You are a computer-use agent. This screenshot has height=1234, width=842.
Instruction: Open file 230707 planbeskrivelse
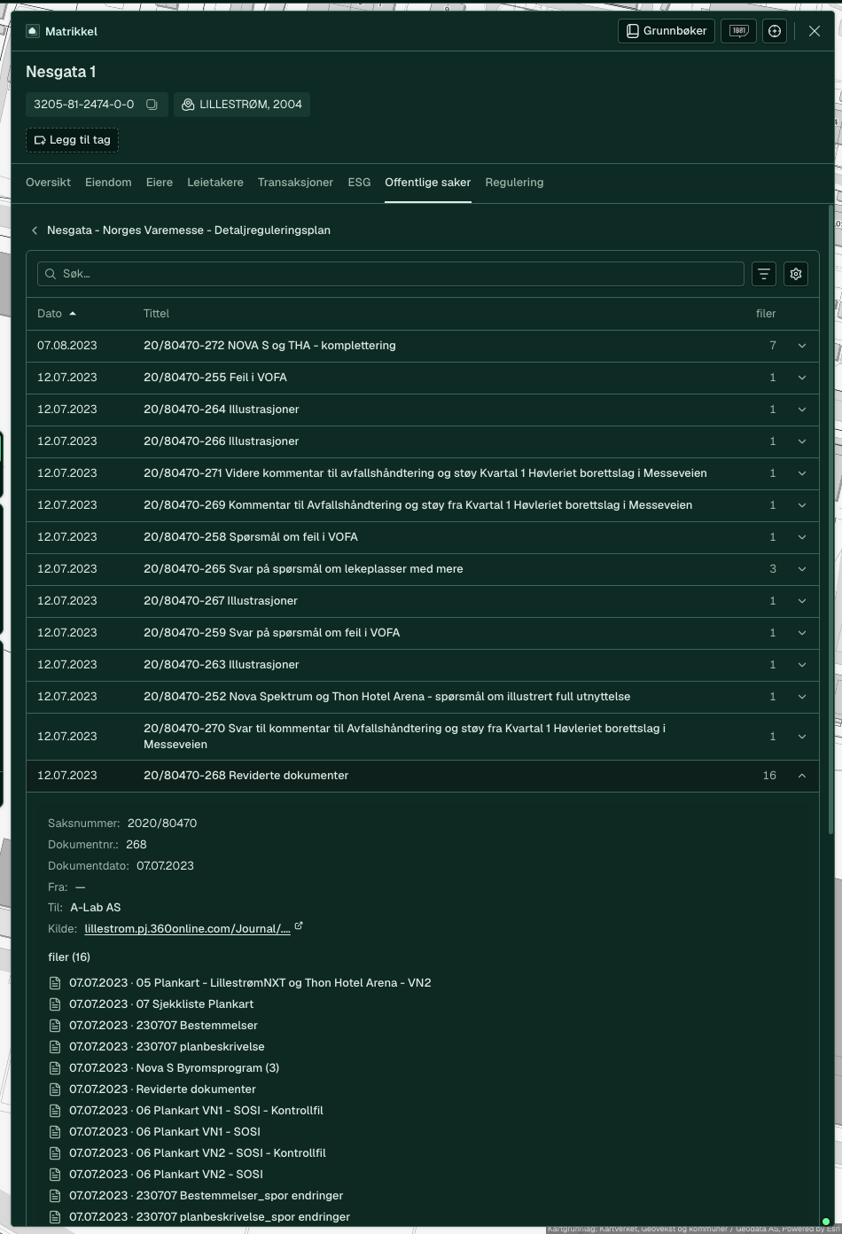tap(200, 1047)
